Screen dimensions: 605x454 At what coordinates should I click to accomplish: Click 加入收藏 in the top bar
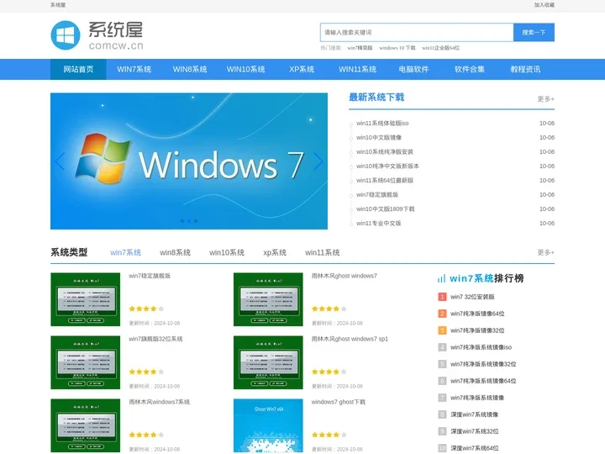544,5
